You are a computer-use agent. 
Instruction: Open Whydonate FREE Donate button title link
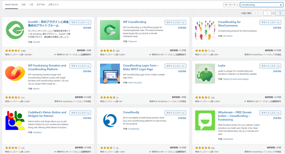tap(235, 116)
